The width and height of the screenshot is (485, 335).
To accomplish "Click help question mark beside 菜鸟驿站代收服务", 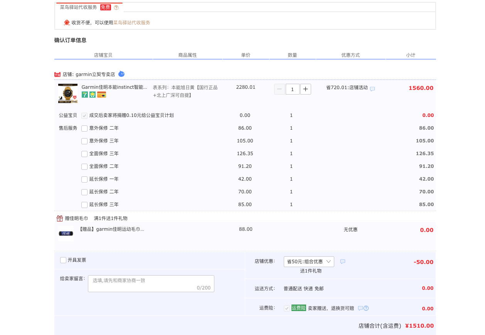I will coord(116,7).
